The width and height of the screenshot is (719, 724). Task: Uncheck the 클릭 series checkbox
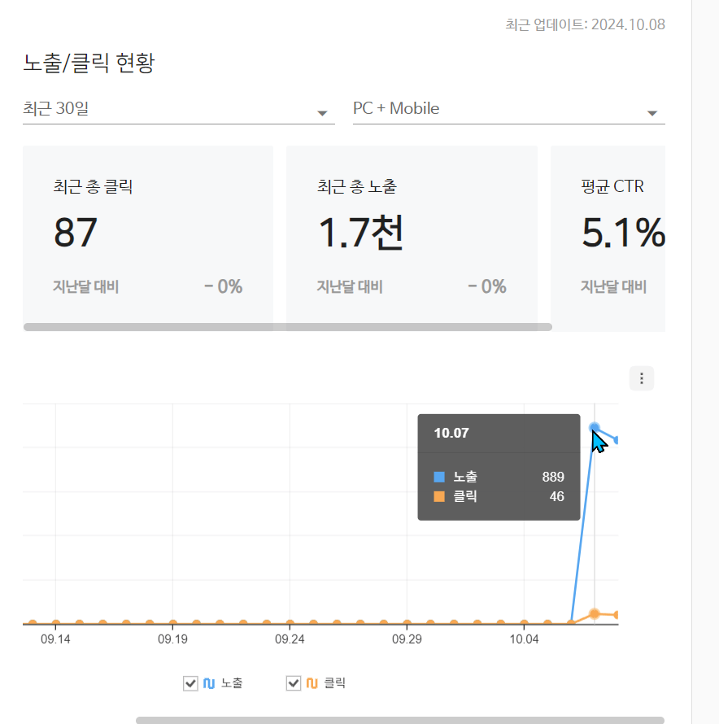click(294, 683)
